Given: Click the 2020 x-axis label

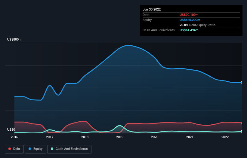Looking at the screenshot, I should [155, 137].
